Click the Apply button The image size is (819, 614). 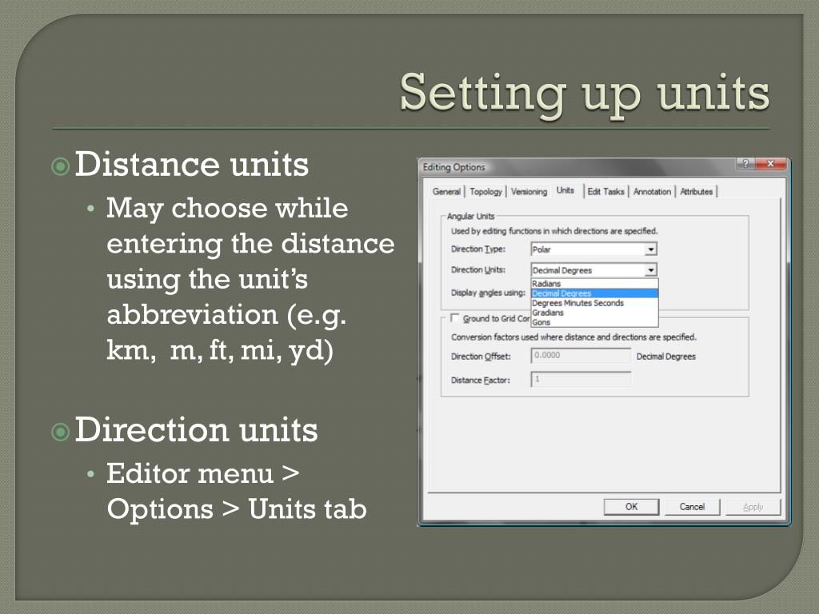pyautogui.click(x=753, y=506)
